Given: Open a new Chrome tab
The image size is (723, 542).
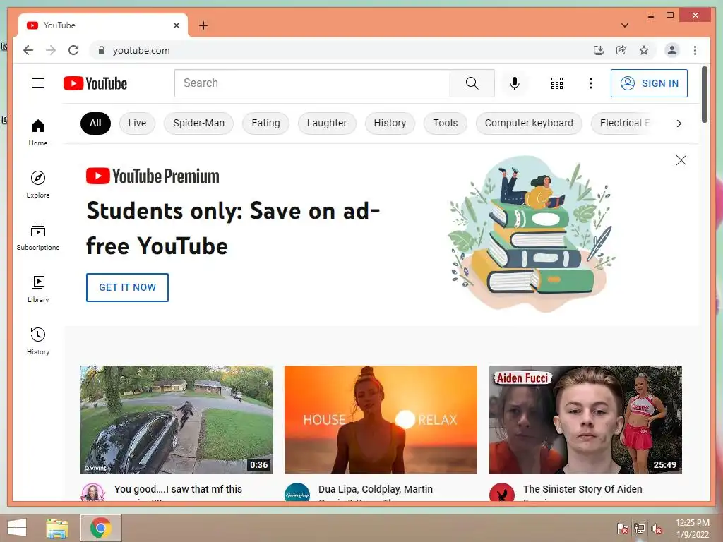Looking at the screenshot, I should pyautogui.click(x=203, y=25).
